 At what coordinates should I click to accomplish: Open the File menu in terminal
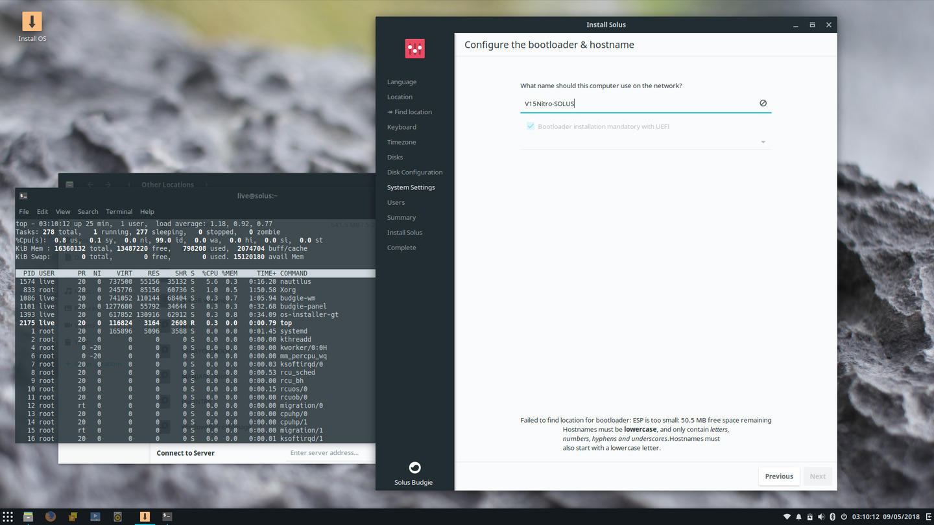pos(24,211)
